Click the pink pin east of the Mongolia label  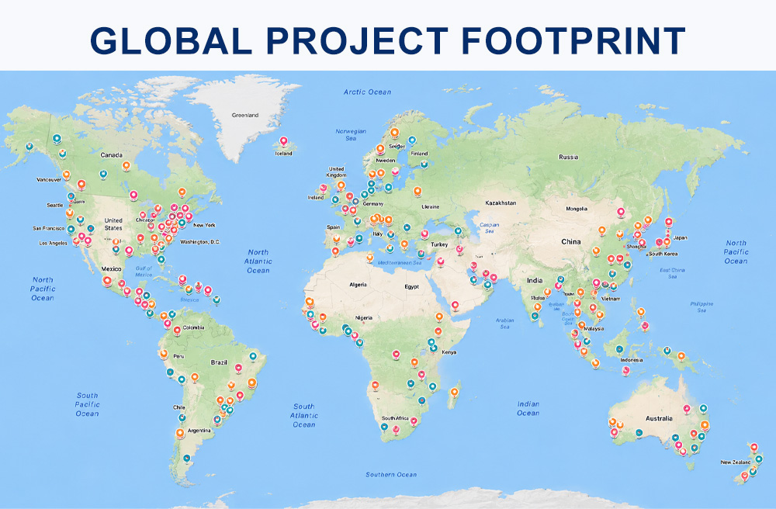(x=621, y=213)
